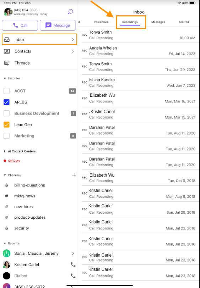Screen dimensions: 200x288
Task: Check the ACCT checkbox
Action: pyautogui.click(x=7, y=91)
